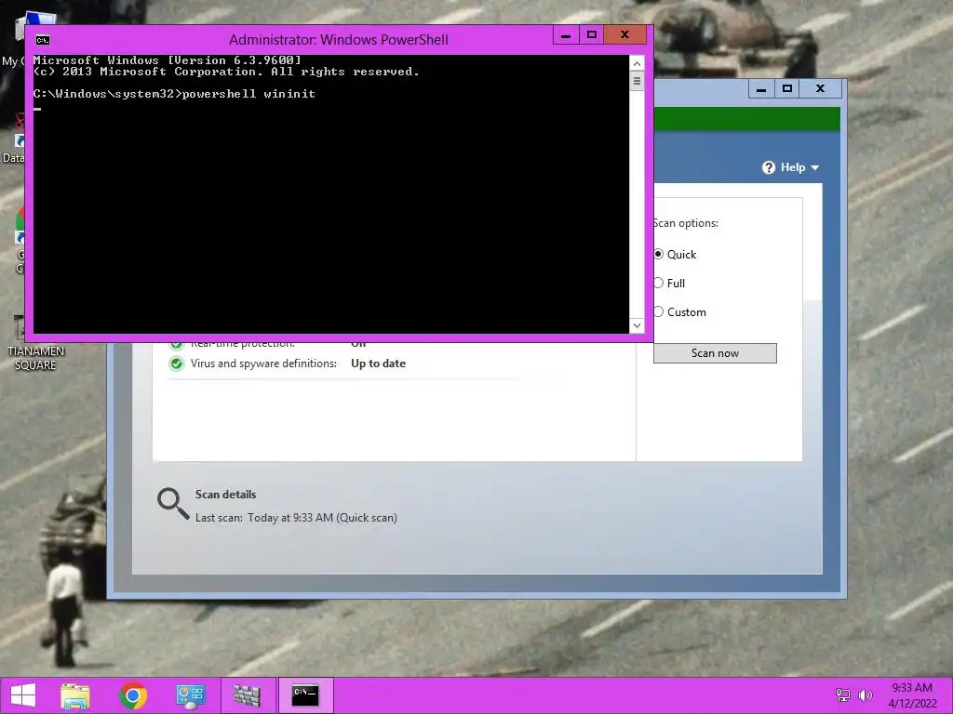Image resolution: width=953 pixels, height=714 pixels.
Task: Click the 'Last scan' details text
Action: click(x=296, y=518)
